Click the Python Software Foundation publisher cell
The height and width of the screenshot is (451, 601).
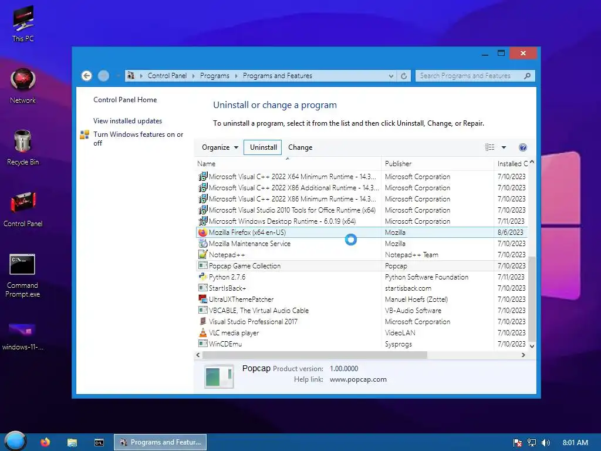click(427, 277)
